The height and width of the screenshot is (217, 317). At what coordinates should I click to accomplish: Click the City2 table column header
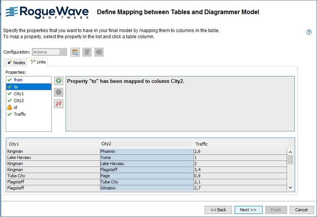coord(146,144)
